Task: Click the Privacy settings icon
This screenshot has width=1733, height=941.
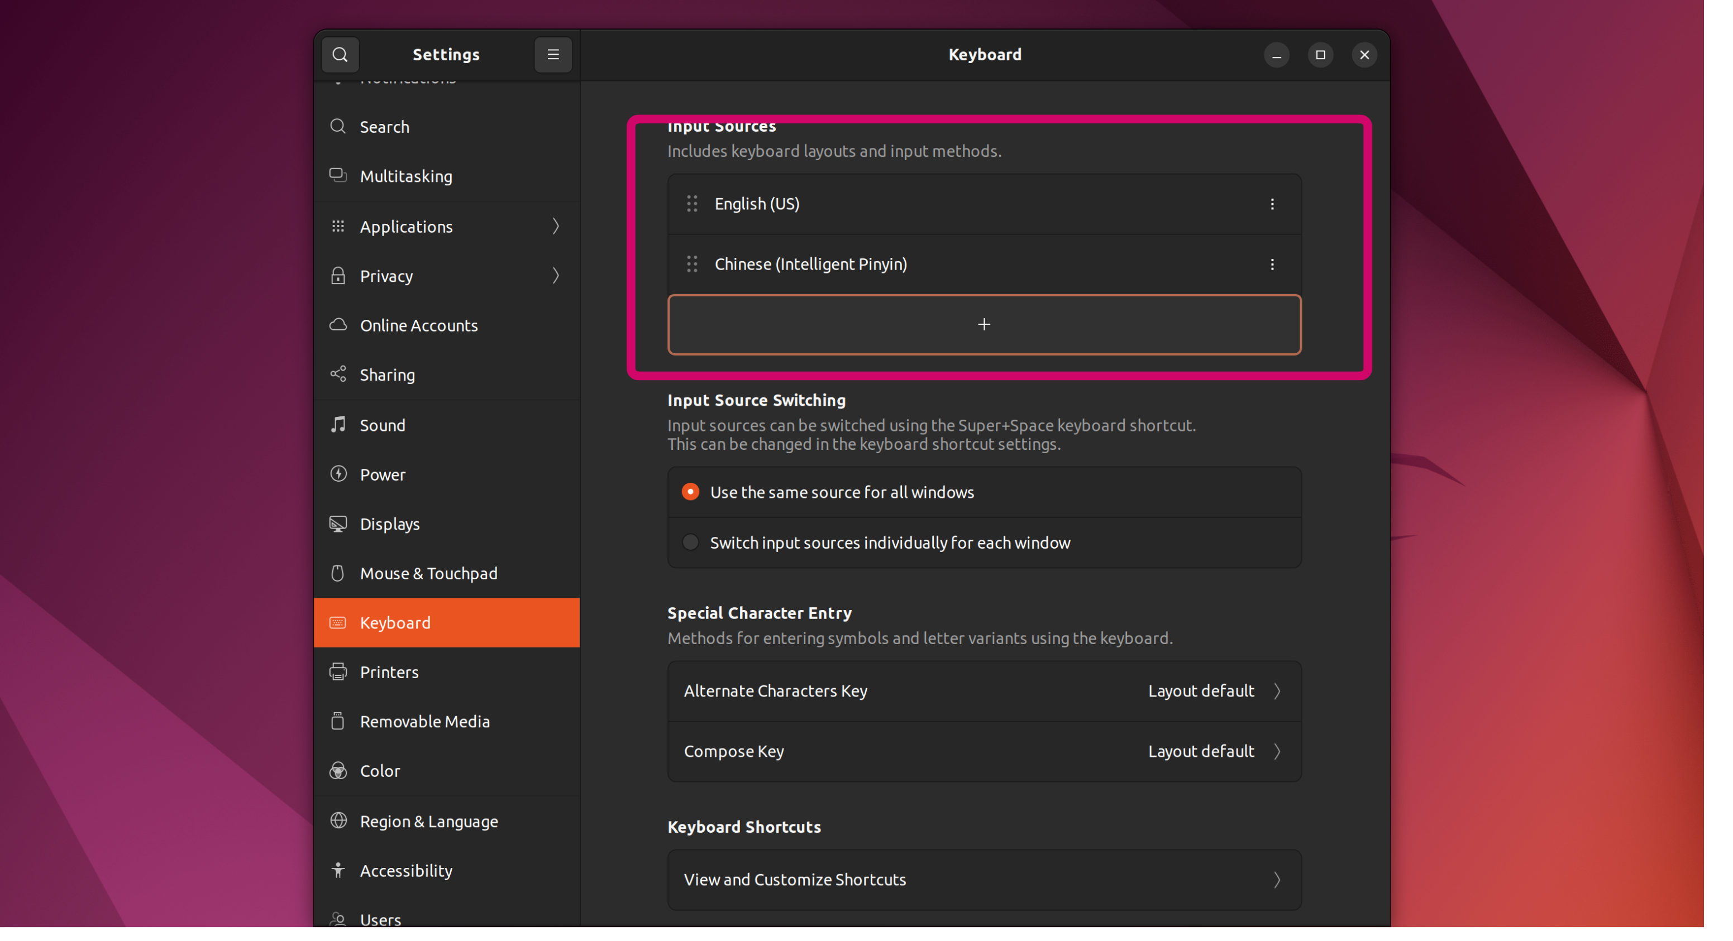Action: click(338, 276)
